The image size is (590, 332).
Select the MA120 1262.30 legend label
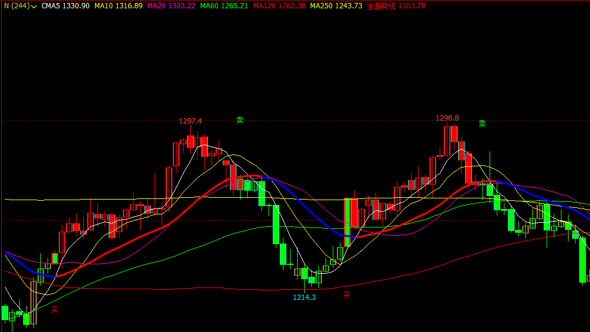click(279, 6)
